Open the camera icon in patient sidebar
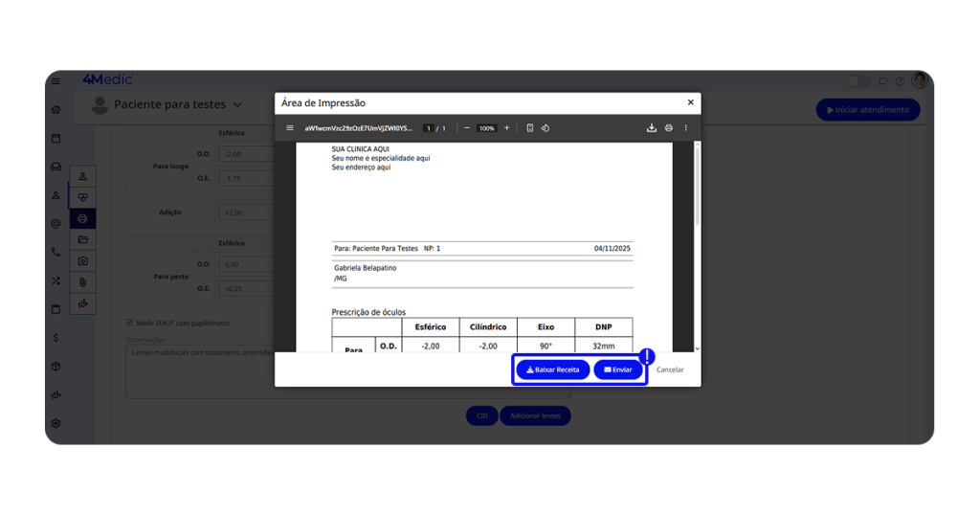The height and width of the screenshot is (515, 980). [x=83, y=260]
